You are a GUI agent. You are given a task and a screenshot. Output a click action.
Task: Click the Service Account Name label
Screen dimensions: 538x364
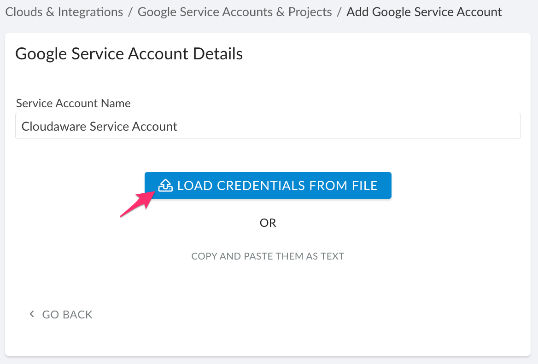point(73,103)
